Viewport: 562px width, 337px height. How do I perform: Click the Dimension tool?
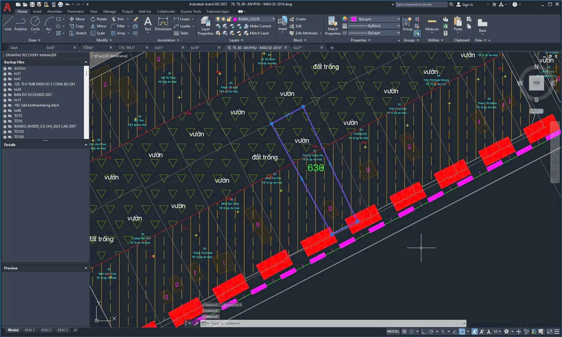(163, 24)
